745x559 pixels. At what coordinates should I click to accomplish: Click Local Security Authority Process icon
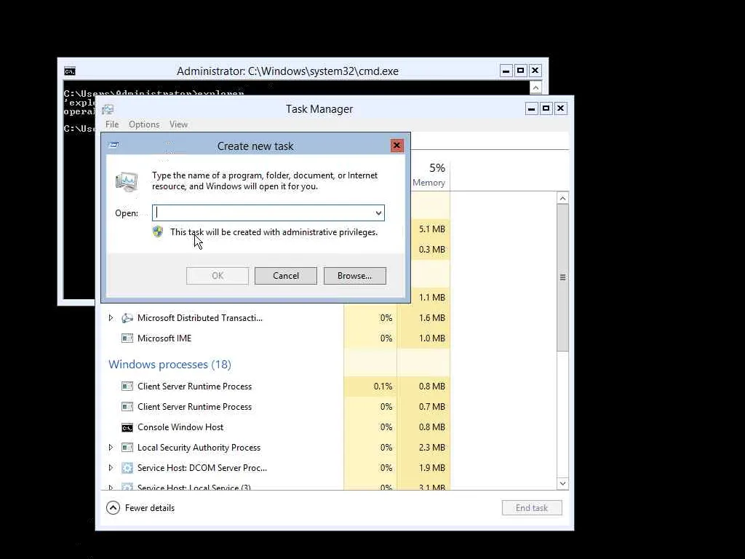tap(127, 448)
